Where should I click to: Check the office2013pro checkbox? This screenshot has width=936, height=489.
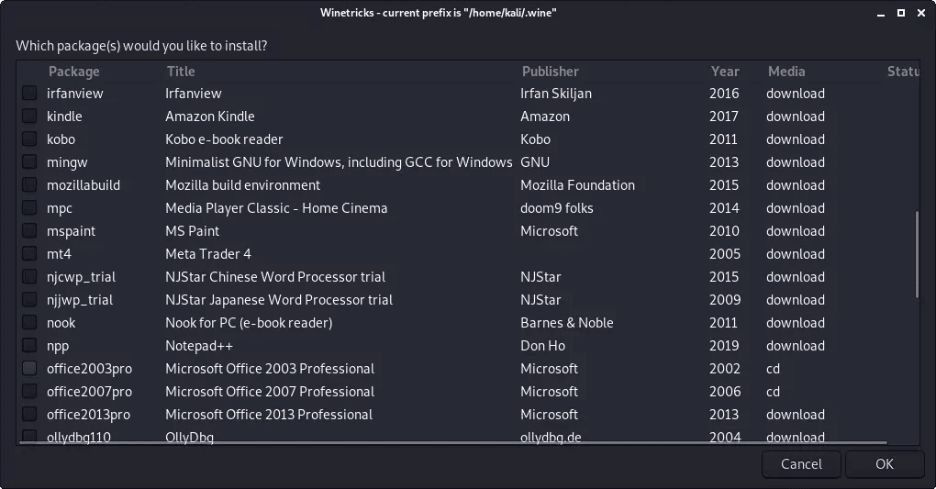[x=30, y=415]
